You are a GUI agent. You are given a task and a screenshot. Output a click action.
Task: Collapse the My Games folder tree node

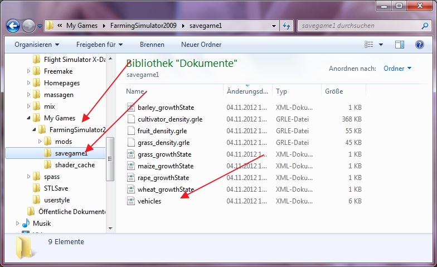coord(28,118)
